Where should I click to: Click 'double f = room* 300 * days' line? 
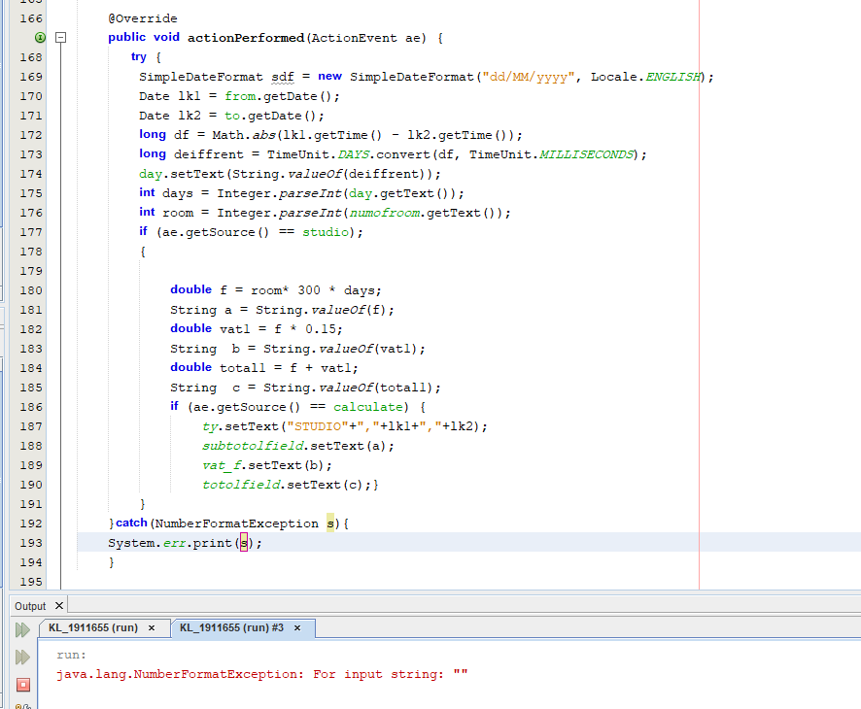[276, 290]
